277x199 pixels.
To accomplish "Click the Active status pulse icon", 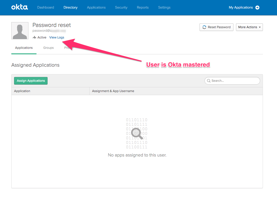I will [34, 37].
